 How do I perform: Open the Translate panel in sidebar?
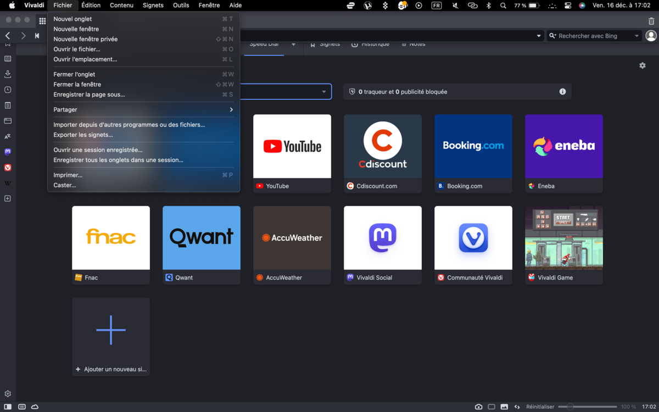(x=8, y=136)
